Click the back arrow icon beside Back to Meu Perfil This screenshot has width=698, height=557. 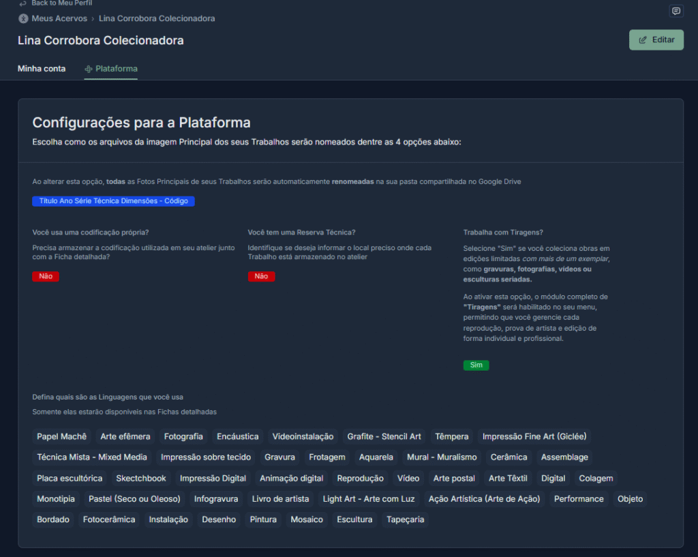(22, 3)
